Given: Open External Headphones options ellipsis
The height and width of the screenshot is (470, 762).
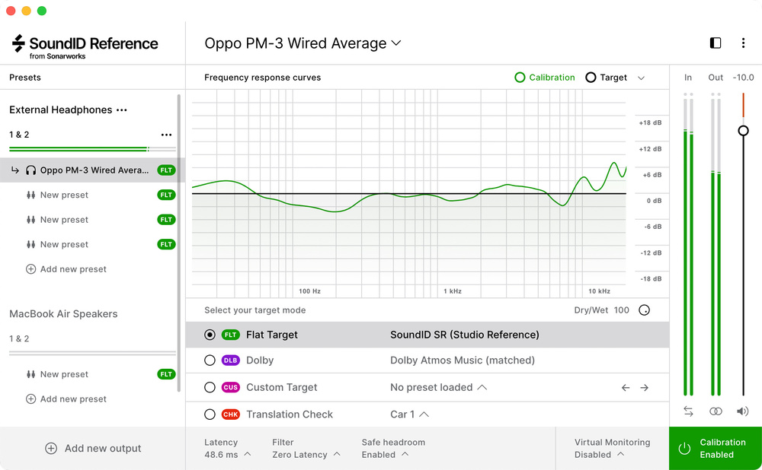Looking at the screenshot, I should pyautogui.click(x=121, y=110).
